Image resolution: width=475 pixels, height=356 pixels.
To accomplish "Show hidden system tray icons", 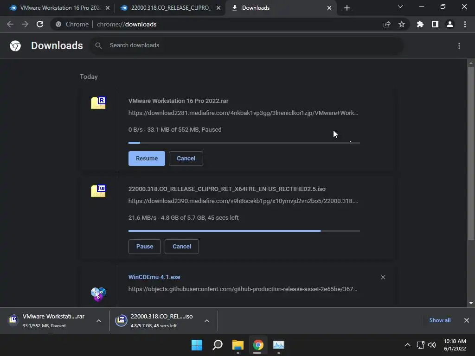I will click(408, 345).
